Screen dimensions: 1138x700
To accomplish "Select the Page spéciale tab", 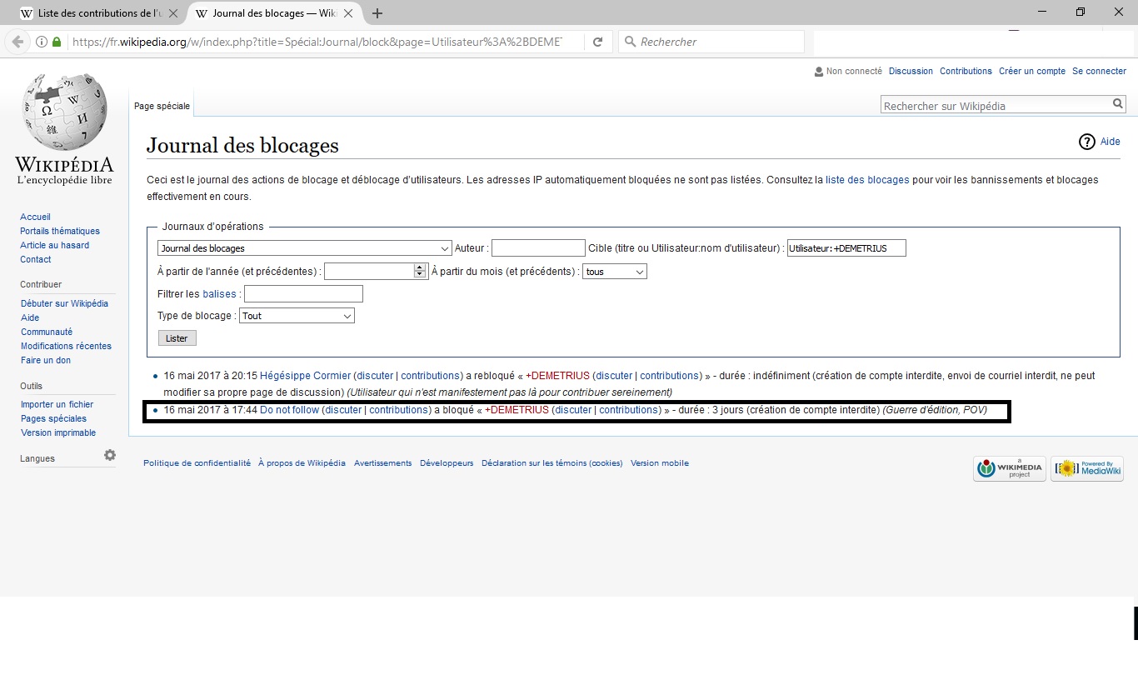I will tap(162, 106).
